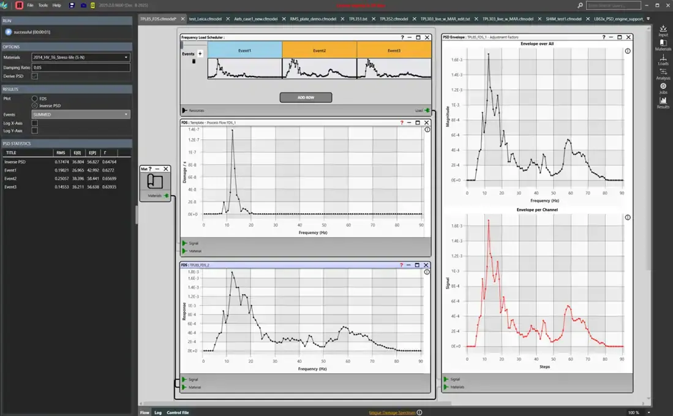The height and width of the screenshot is (416, 673).
Task: Open the Jobs sidebar panel
Action: pyautogui.click(x=663, y=88)
